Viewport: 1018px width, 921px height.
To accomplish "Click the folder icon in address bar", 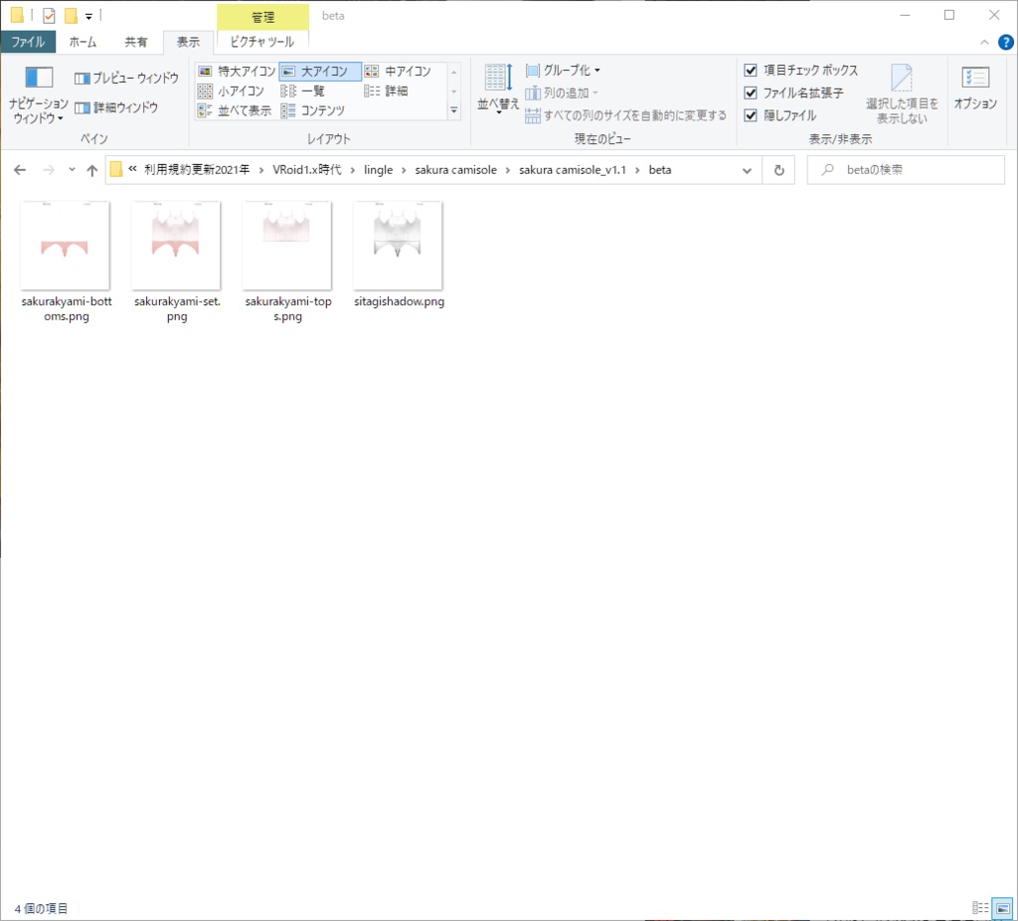I will [x=116, y=169].
